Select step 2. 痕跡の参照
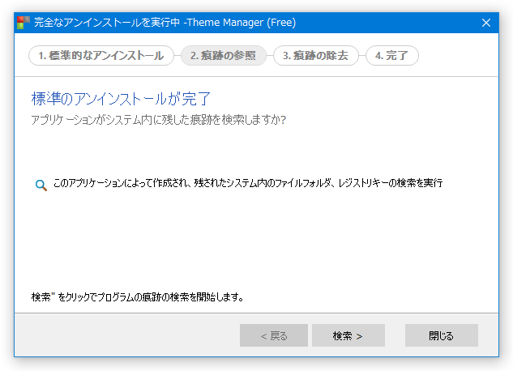 [224, 56]
